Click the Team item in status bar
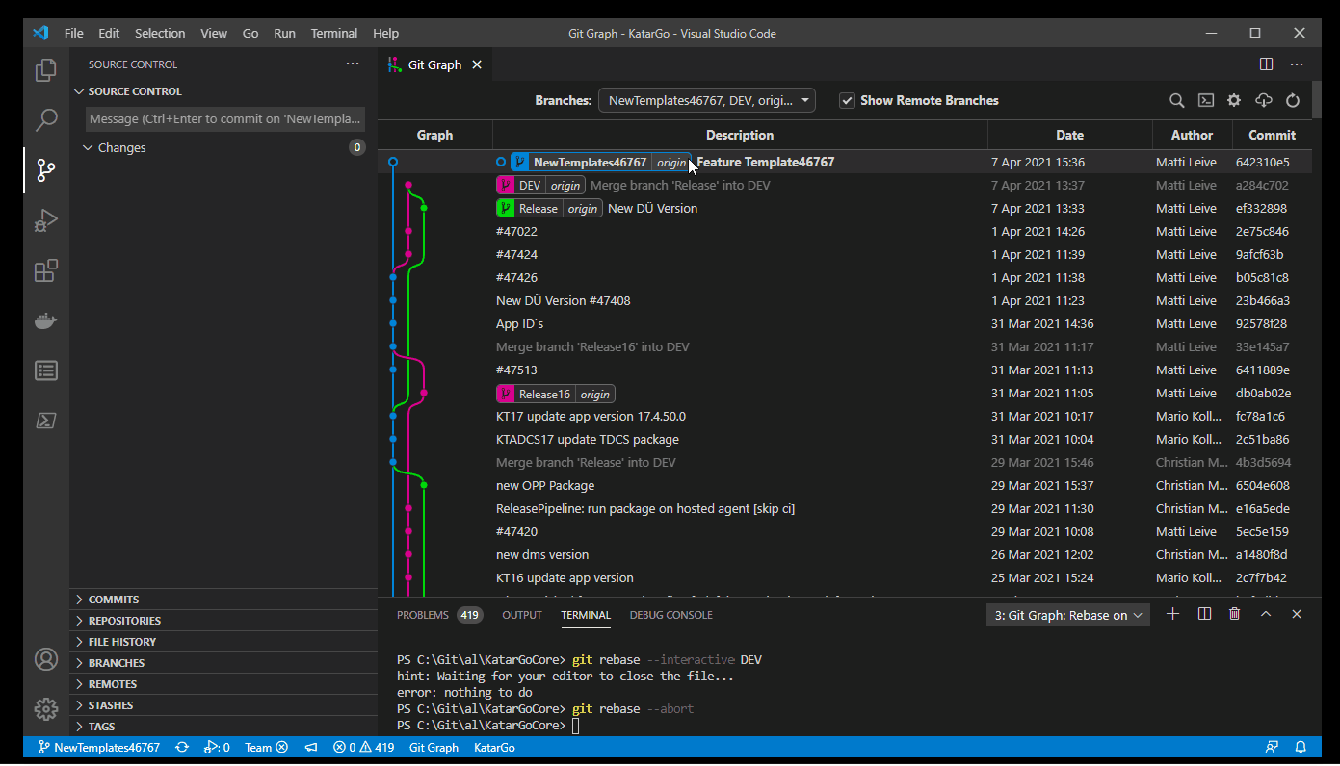The height and width of the screenshot is (766, 1340). coord(266,747)
